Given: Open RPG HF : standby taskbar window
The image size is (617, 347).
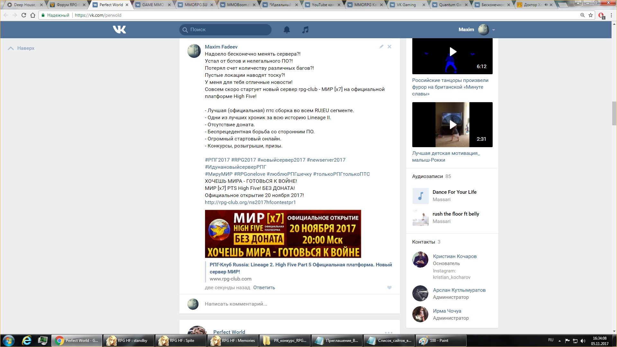Looking at the screenshot, I should pos(129,341).
